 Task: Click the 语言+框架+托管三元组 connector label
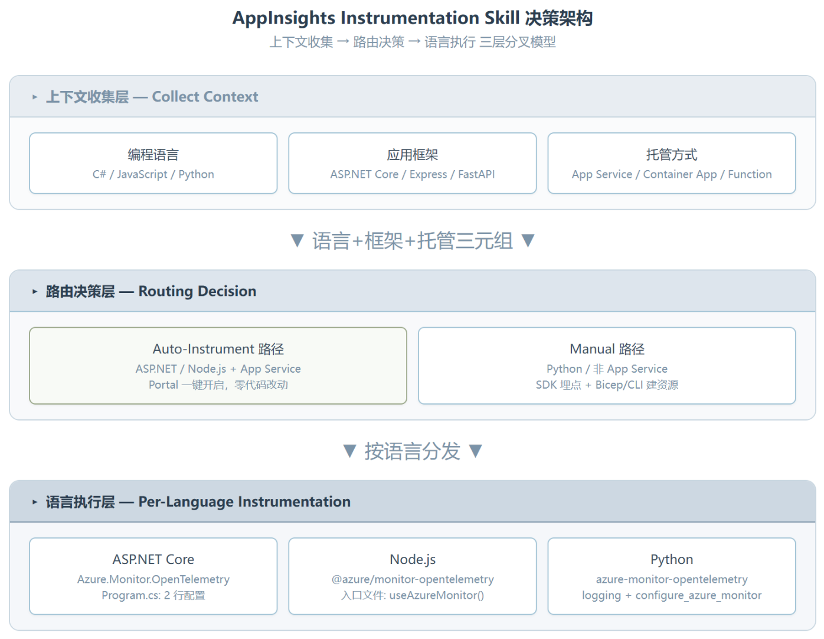413,241
